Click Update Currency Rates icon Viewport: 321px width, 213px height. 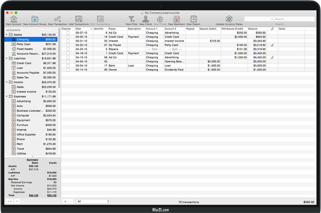(x=229, y=19)
